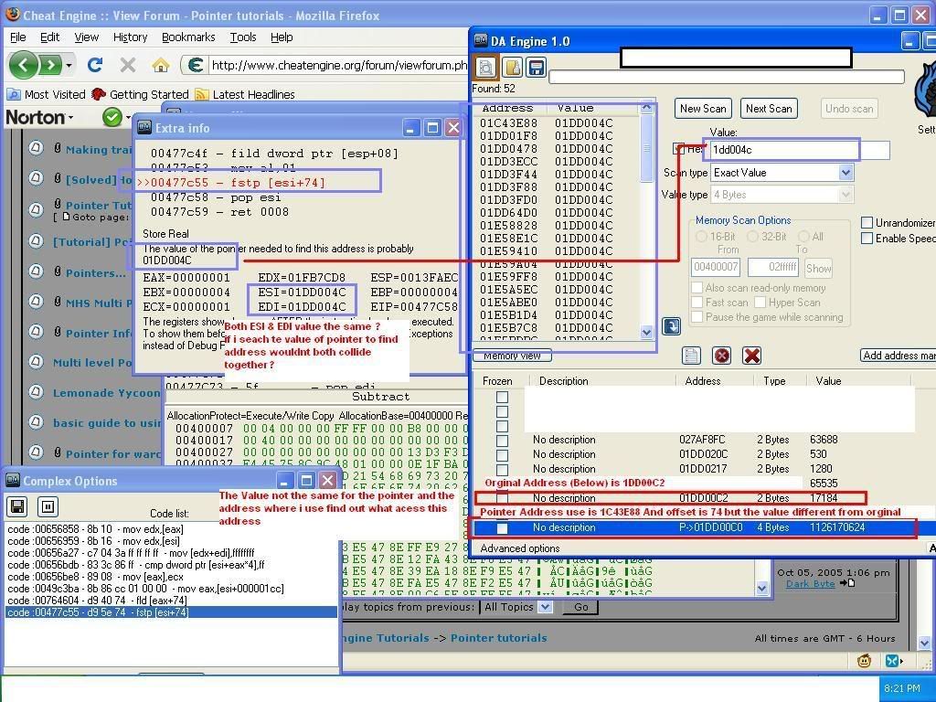Viewport: 936px width, 702px height.
Task: Toggle frozen checkbox for address 01DD020C
Action: 502,454
